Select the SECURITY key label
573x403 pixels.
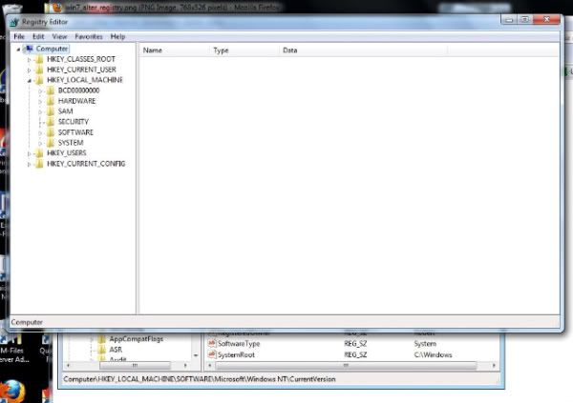tap(74, 122)
